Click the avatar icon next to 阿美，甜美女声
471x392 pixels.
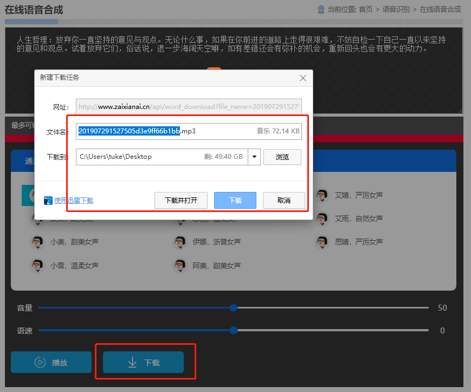[179, 266]
